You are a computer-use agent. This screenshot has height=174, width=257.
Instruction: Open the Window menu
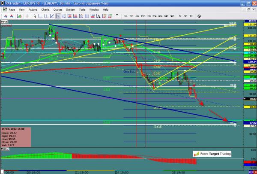94,9
